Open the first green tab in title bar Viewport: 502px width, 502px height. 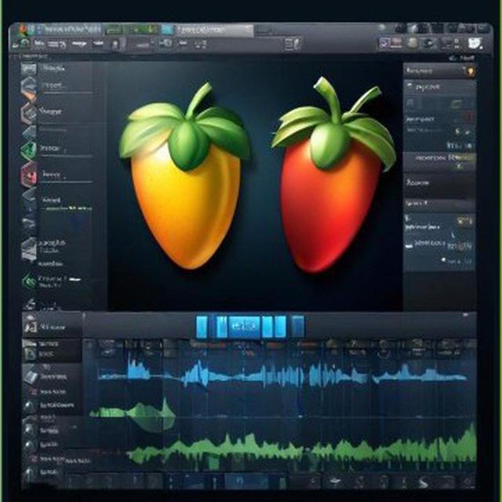113,30
